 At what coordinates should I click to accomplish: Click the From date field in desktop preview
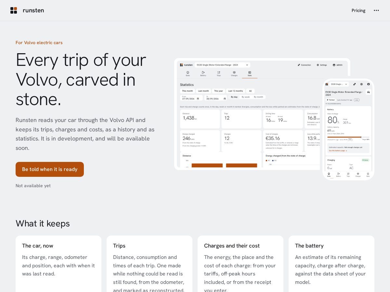191,98
